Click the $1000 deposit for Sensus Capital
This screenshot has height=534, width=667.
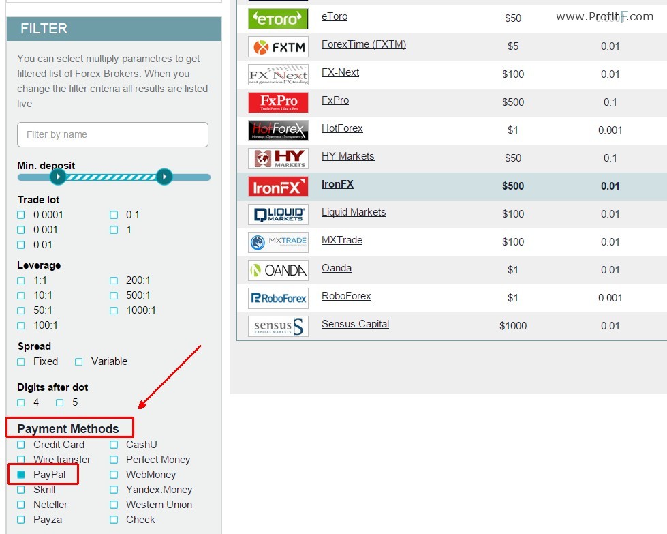513,326
